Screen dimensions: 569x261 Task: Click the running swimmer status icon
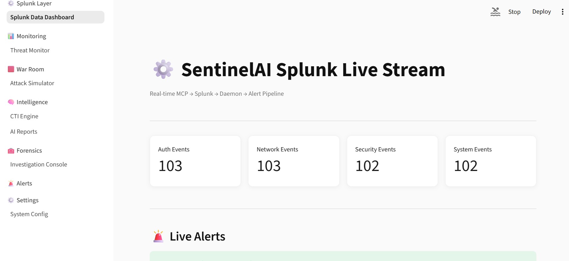click(x=495, y=12)
